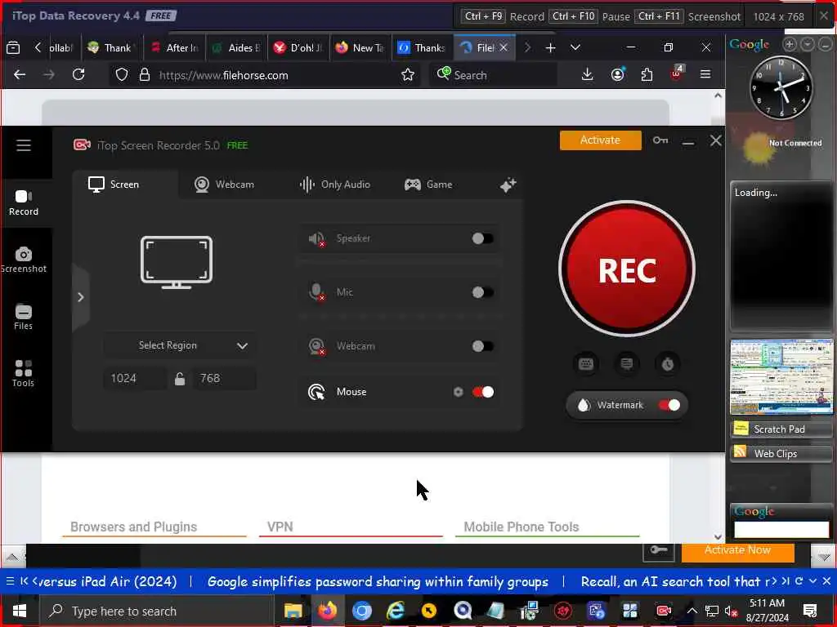Screen dimensions: 837x627
Task: Switch to the Only Audio tab
Action: pyautogui.click(x=334, y=185)
